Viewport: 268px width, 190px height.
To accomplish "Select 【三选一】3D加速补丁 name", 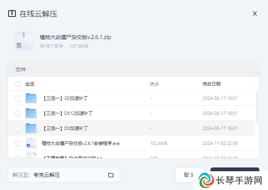I will click(x=65, y=98).
